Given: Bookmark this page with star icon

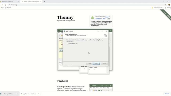Looking at the screenshot, I should [x=165, y=5].
